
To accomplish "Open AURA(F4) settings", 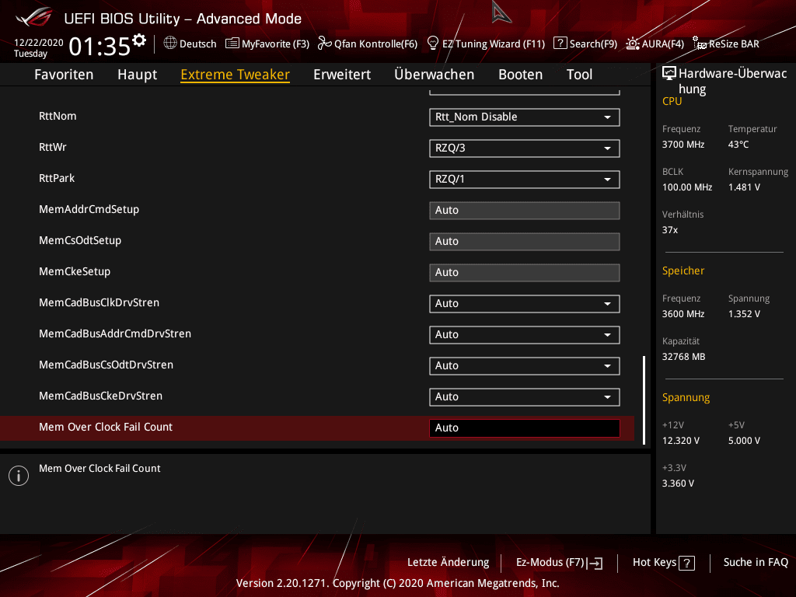I will coord(662,44).
